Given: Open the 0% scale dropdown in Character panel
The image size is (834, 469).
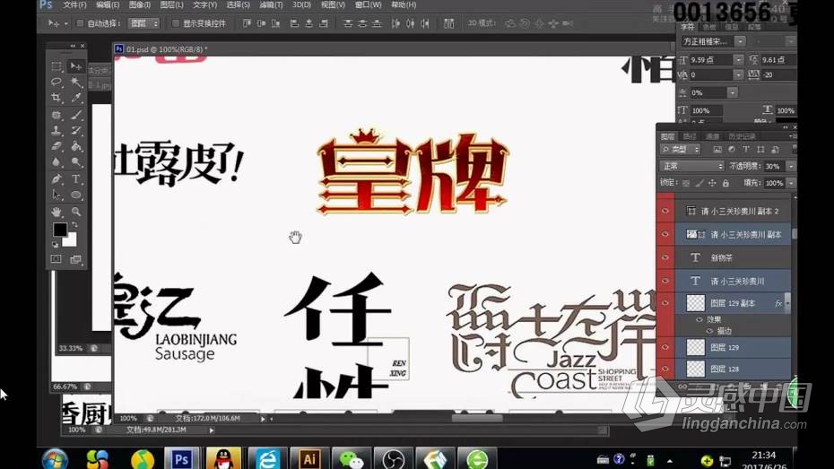Looking at the screenshot, I should coord(733,92).
